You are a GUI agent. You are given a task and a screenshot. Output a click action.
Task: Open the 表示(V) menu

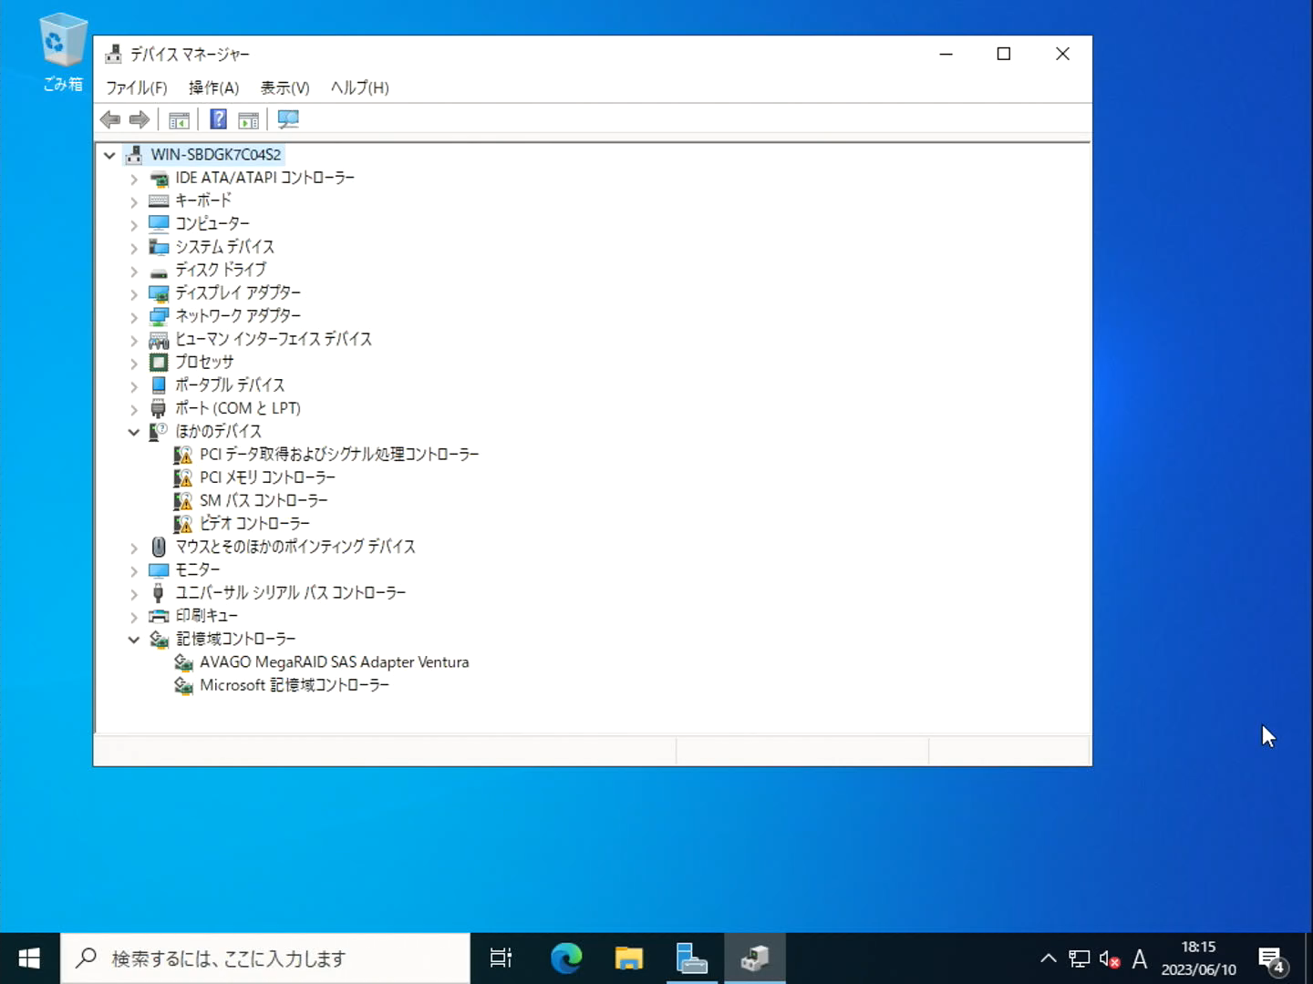point(284,87)
